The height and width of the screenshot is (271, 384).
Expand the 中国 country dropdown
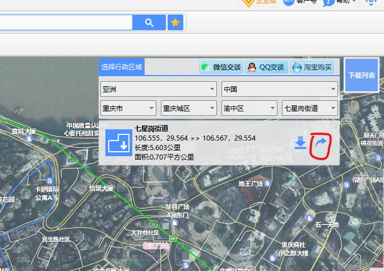pyautogui.click(x=280, y=89)
